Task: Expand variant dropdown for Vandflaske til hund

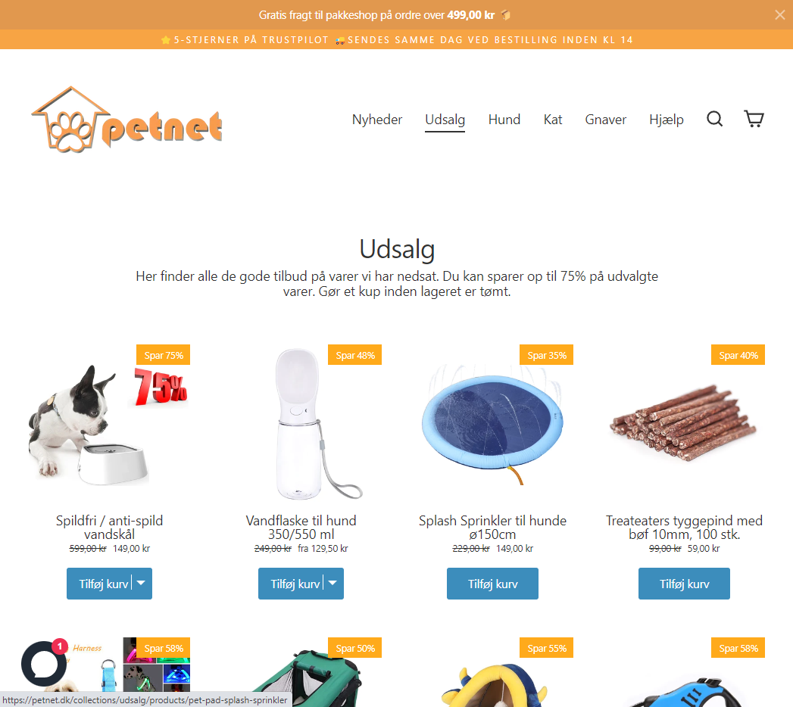Action: (333, 583)
